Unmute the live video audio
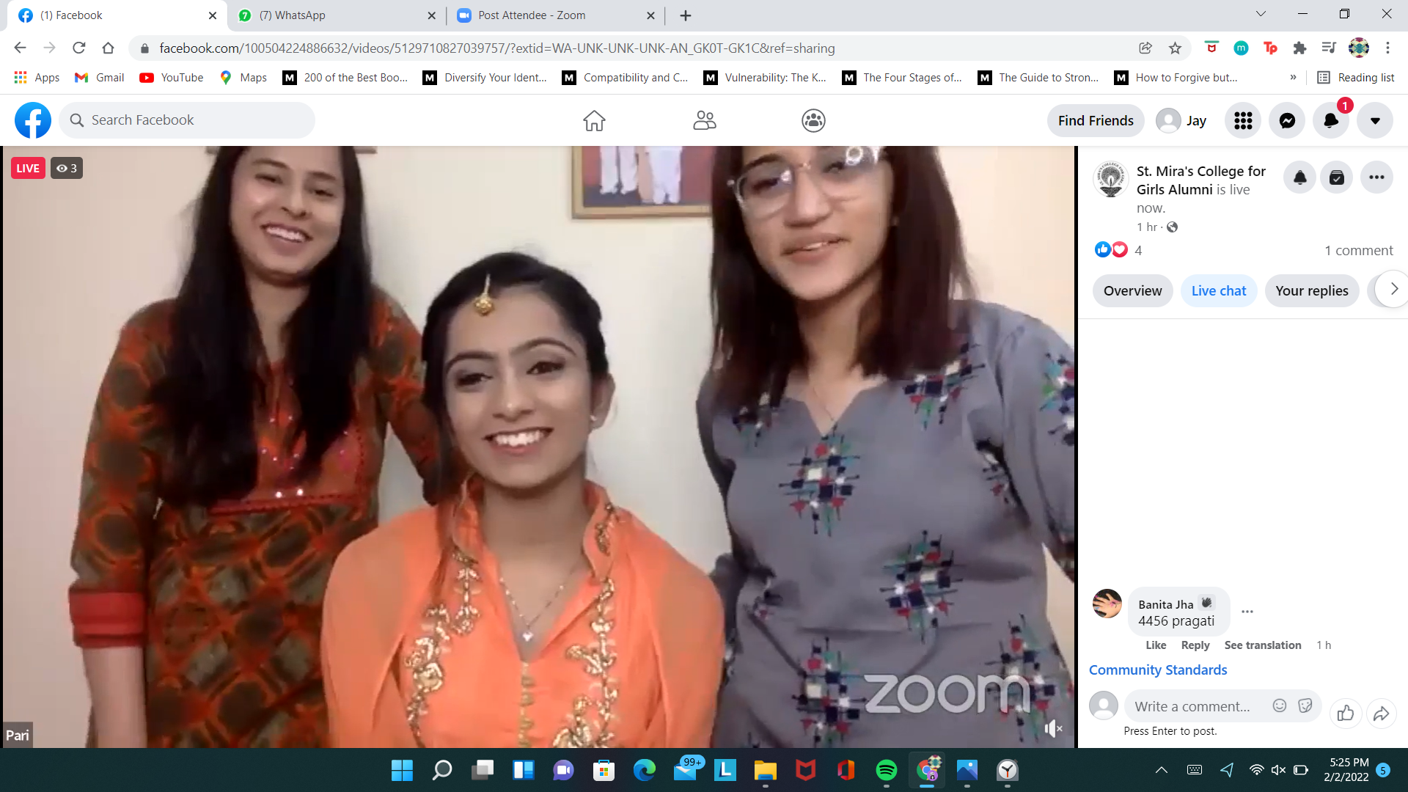 1053,728
